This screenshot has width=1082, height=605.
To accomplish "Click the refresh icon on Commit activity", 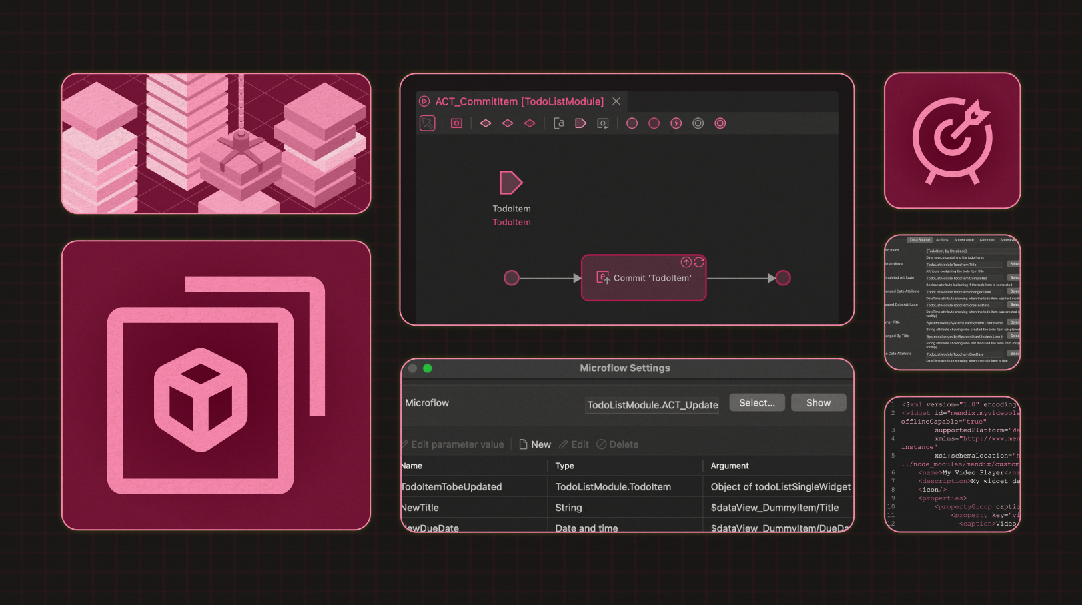I will click(698, 262).
